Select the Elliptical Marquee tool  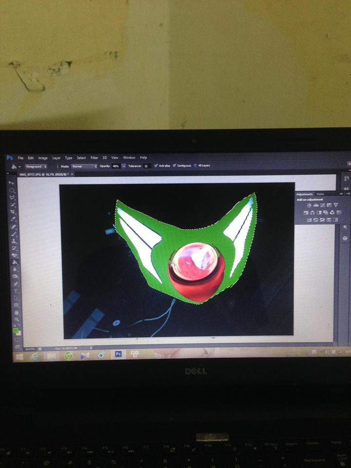(x=12, y=190)
